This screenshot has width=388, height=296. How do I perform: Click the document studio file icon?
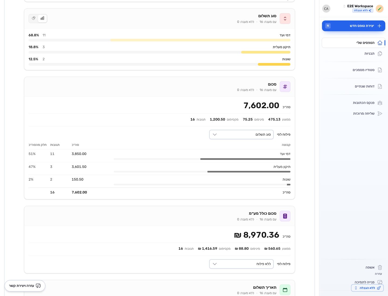[380, 70]
